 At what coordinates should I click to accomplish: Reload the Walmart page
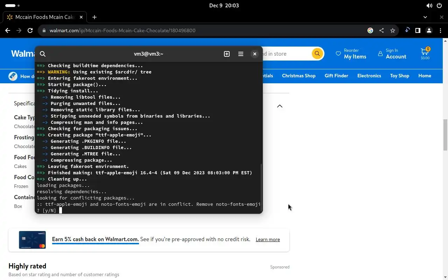[30, 30]
